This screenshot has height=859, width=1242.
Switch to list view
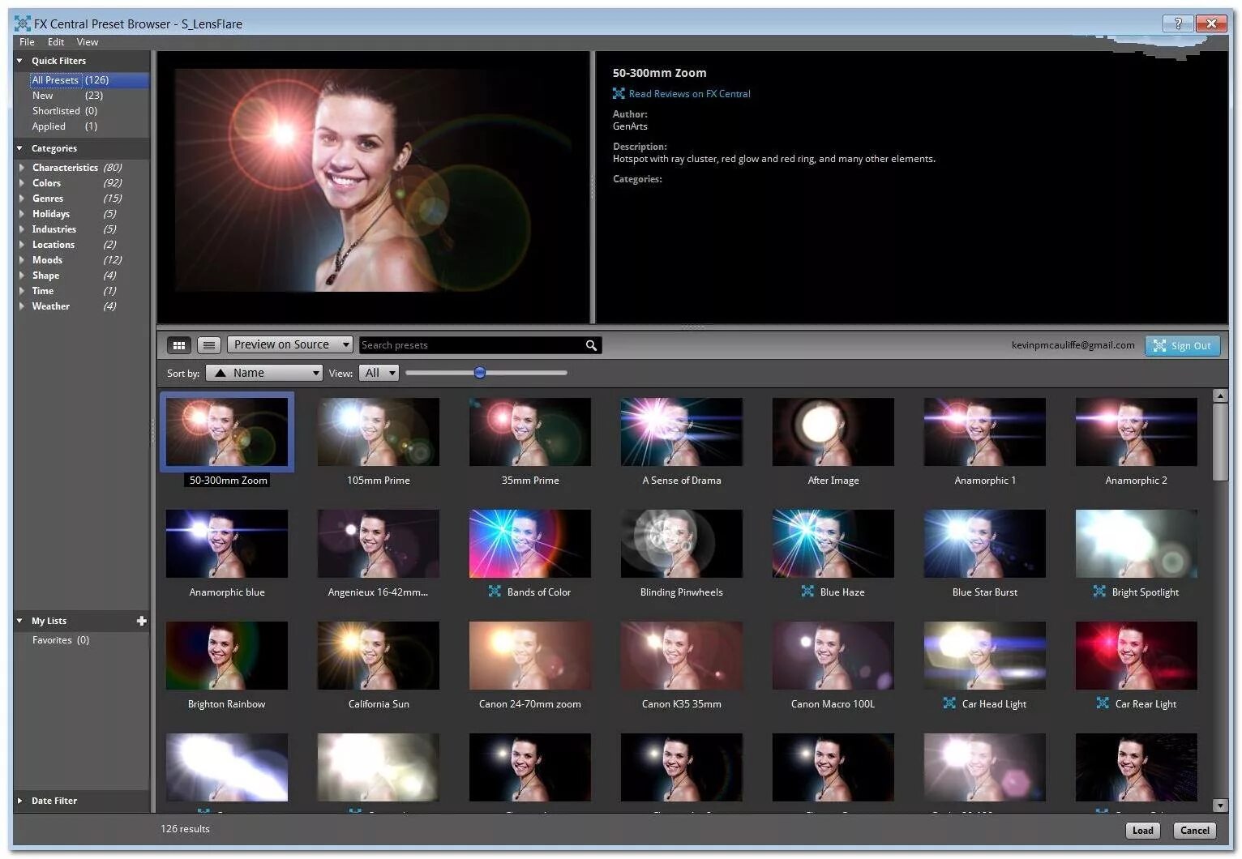pyautogui.click(x=208, y=344)
